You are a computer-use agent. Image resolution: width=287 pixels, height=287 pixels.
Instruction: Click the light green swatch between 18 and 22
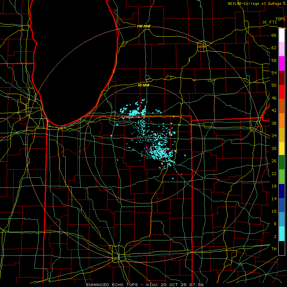tap(282, 177)
